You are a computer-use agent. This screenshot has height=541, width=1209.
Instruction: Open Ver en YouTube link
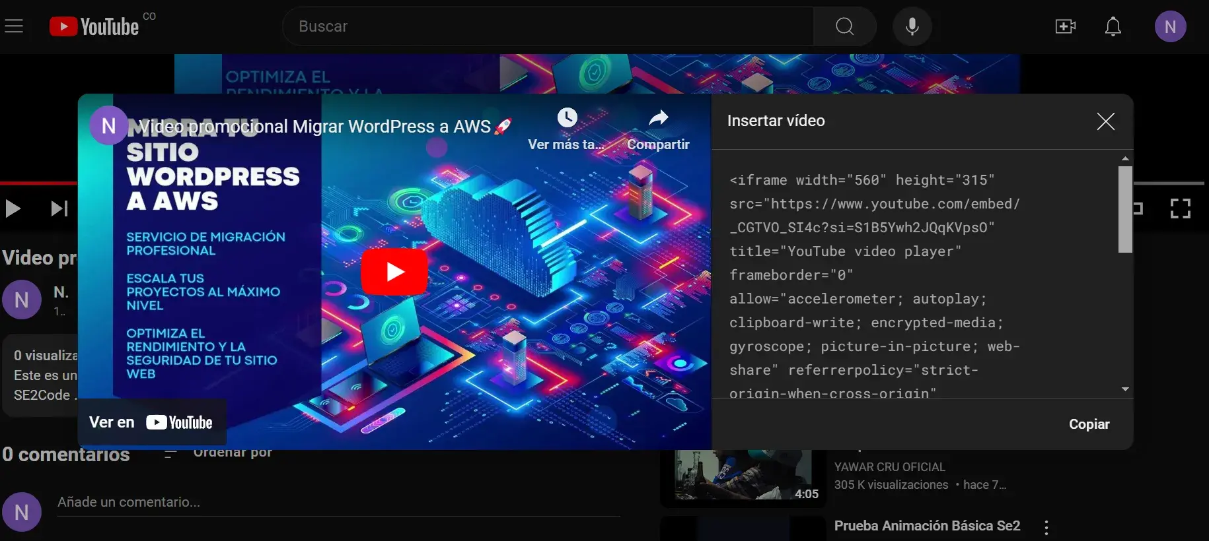tap(151, 422)
